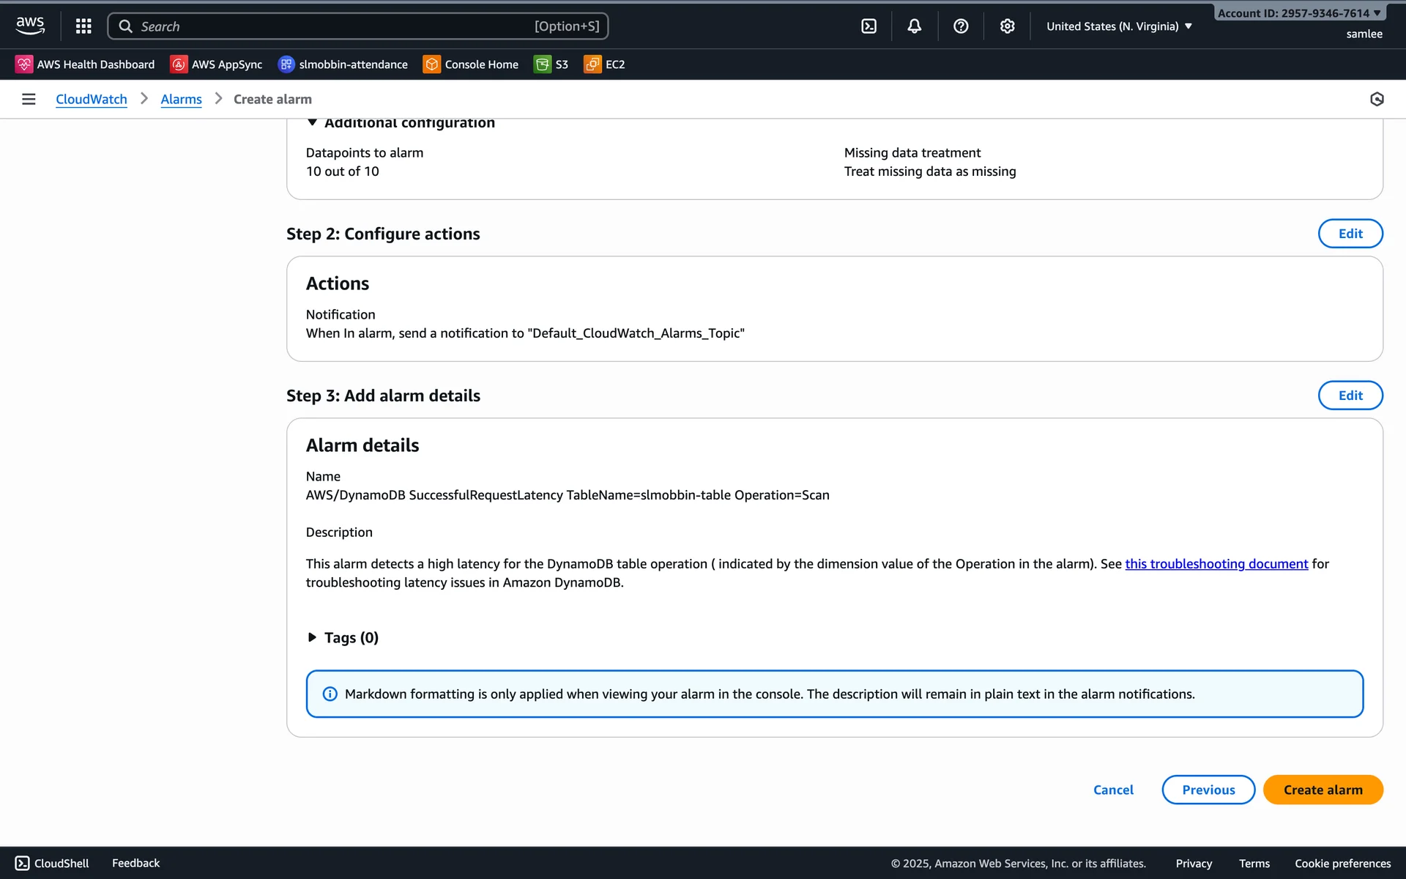Open the notifications bell
This screenshot has width=1406, height=879.
[x=914, y=26]
